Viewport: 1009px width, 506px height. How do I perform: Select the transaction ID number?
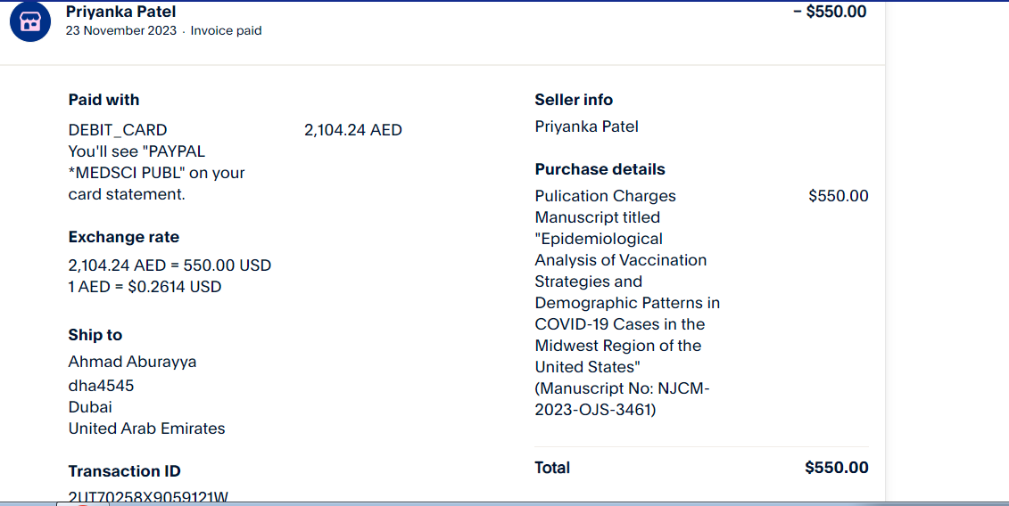point(148,497)
